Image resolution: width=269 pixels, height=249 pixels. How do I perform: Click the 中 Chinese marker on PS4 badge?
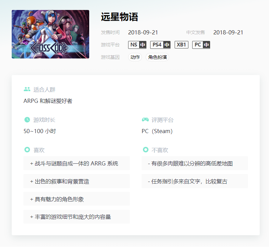[167, 45]
